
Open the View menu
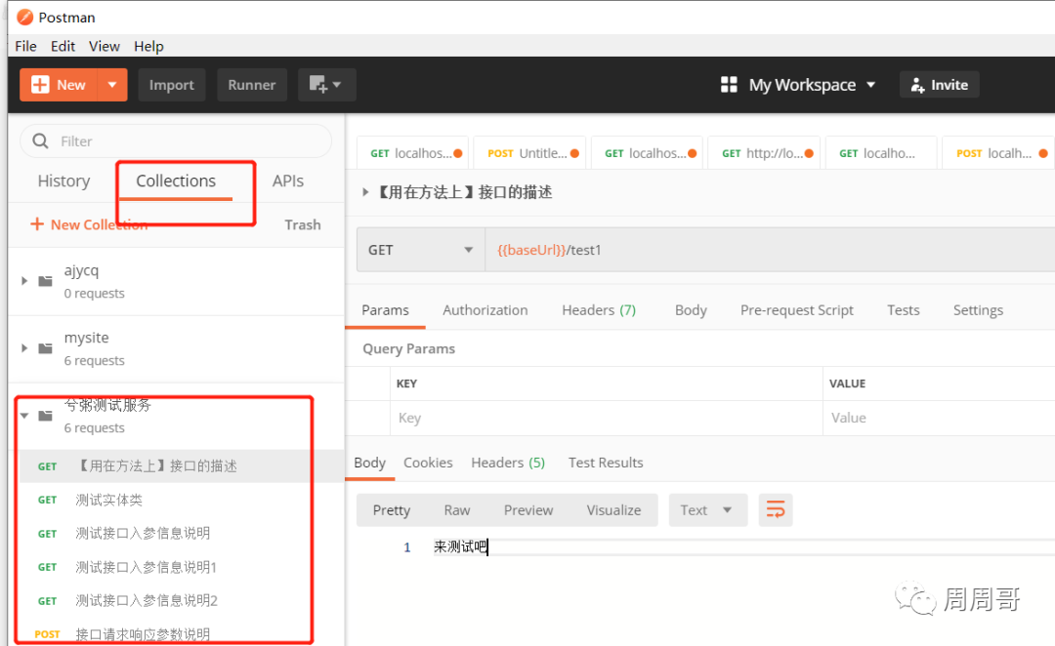105,47
